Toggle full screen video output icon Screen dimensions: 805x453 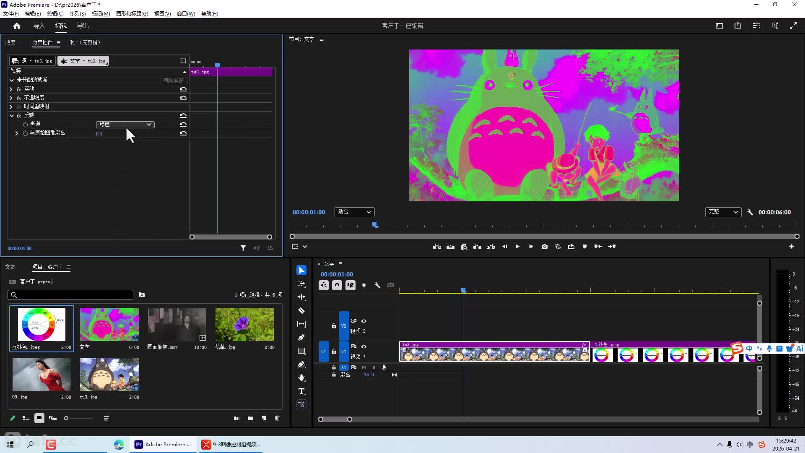coord(793,26)
